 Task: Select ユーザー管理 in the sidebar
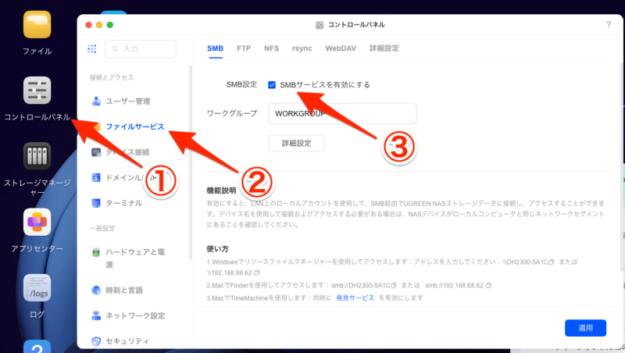click(x=127, y=102)
